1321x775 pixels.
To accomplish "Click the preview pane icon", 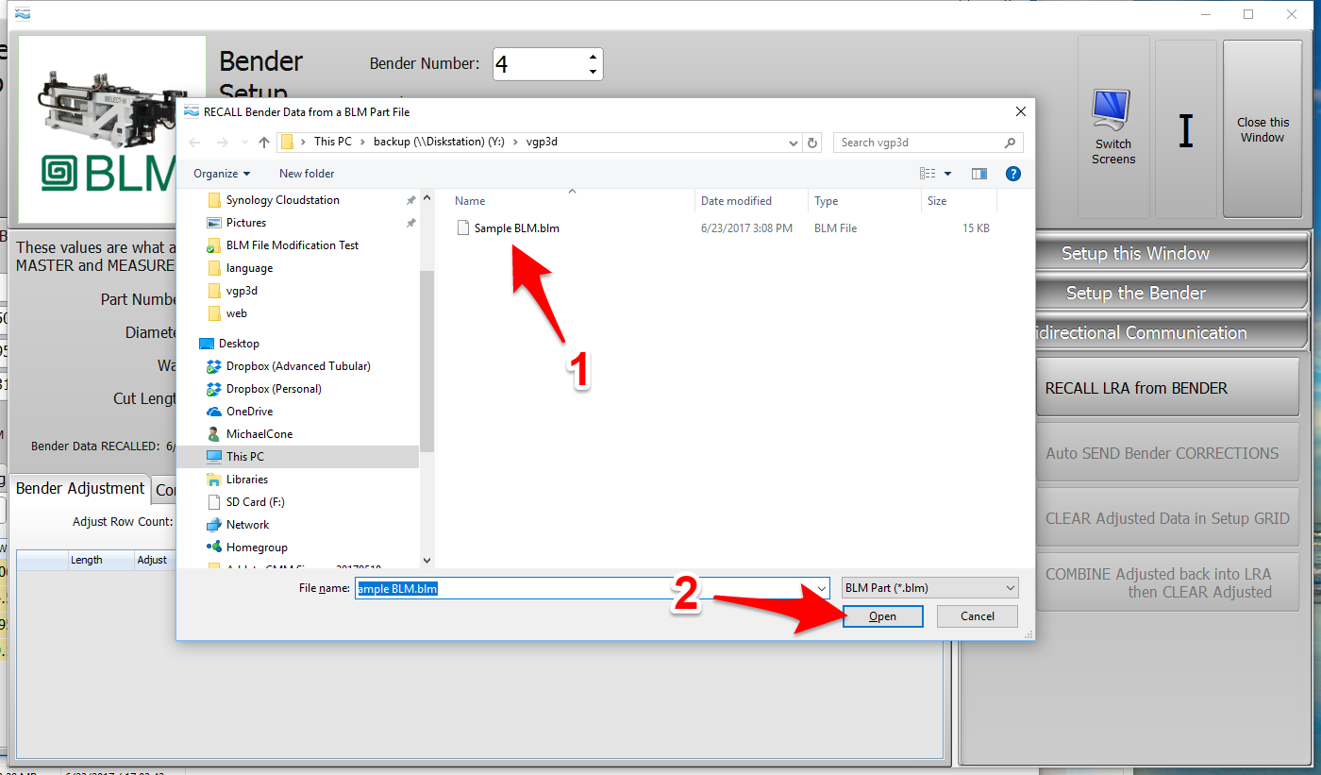I will pos(978,174).
